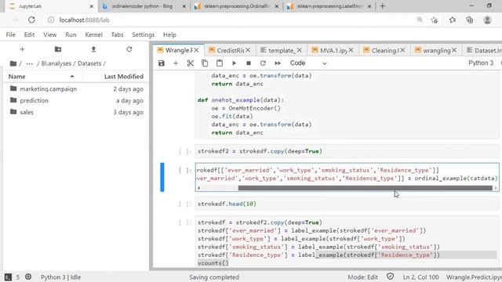Expand collapsed breadcrumb ellipsis

30,63
